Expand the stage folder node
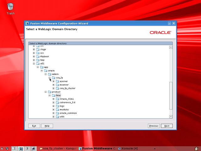Image resolution: width=201 pixels, height=151 pixels. tap(34, 49)
